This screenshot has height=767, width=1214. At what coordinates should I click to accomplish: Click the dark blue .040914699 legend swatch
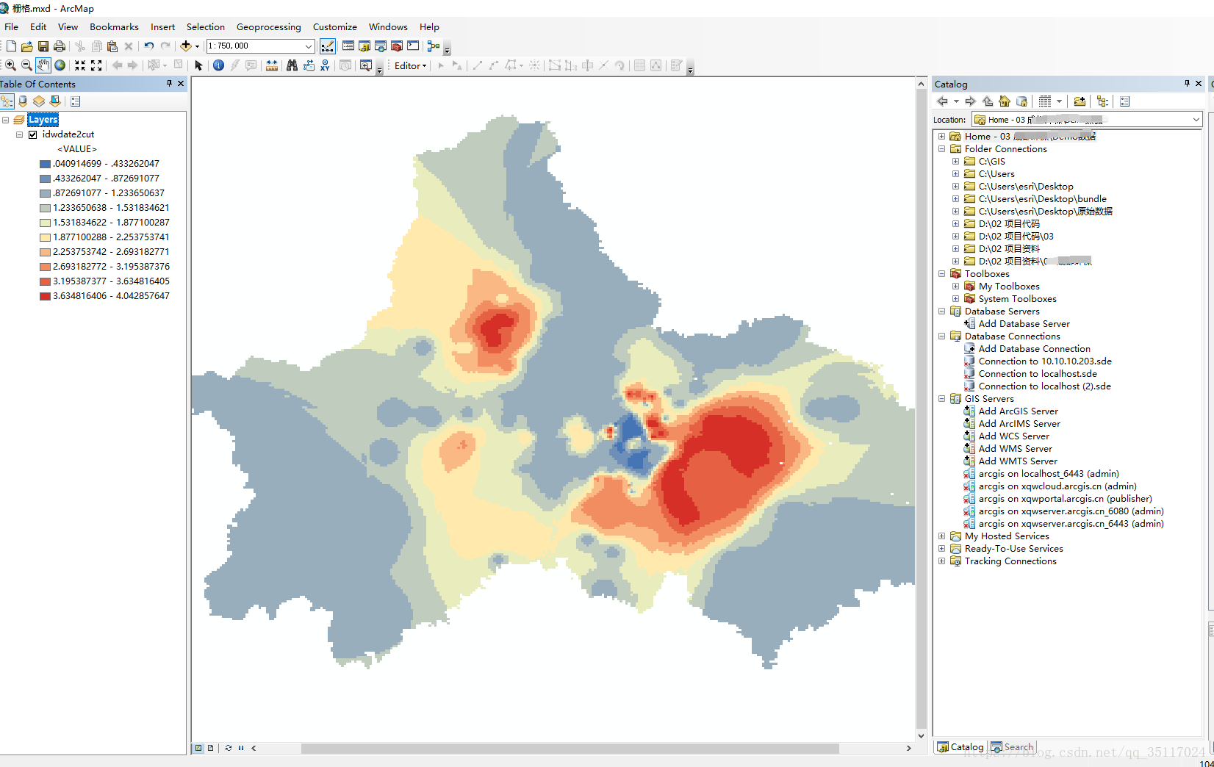point(45,164)
